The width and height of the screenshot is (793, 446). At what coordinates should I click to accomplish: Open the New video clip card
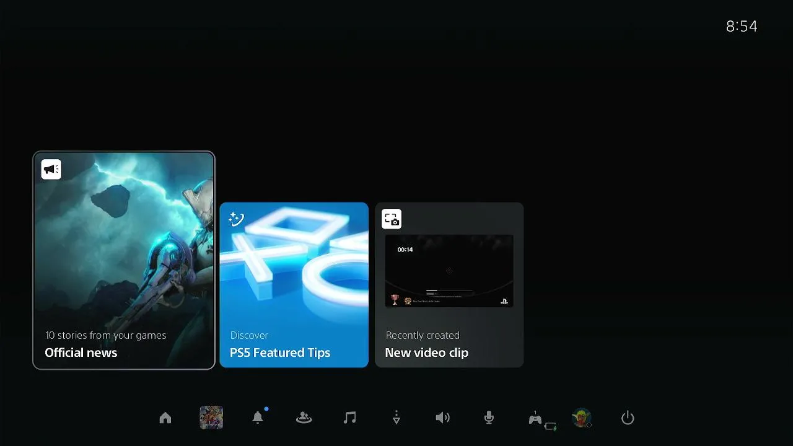coord(449,285)
